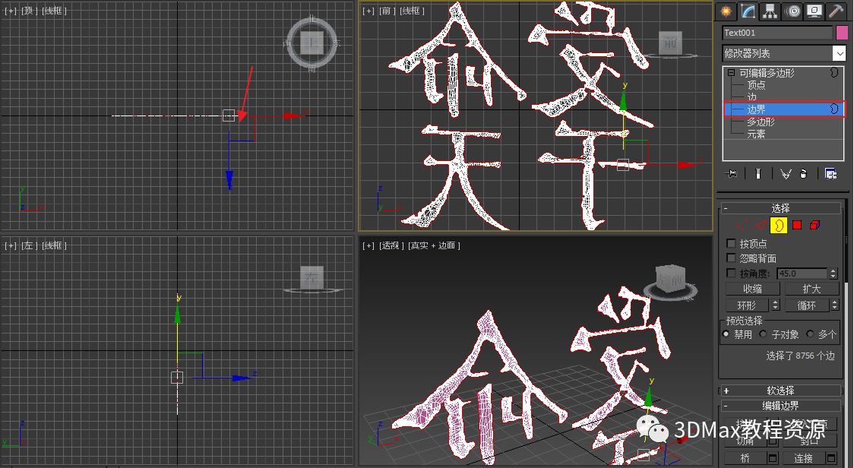This screenshot has width=854, height=468.
Task: Click the left viewport ViewCube face
Action: coord(312,277)
